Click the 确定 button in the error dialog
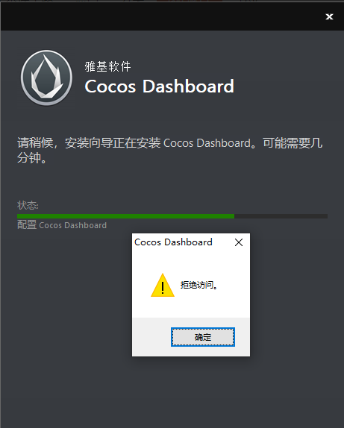Screen dimensions: 344x428 tap(203, 337)
